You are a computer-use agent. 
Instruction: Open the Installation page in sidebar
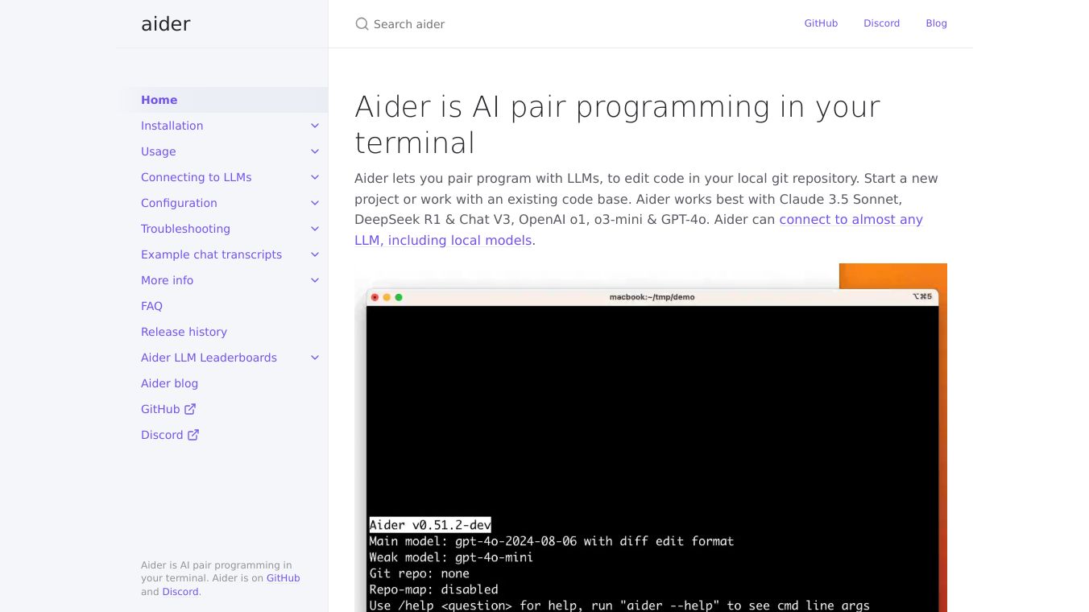click(x=172, y=126)
